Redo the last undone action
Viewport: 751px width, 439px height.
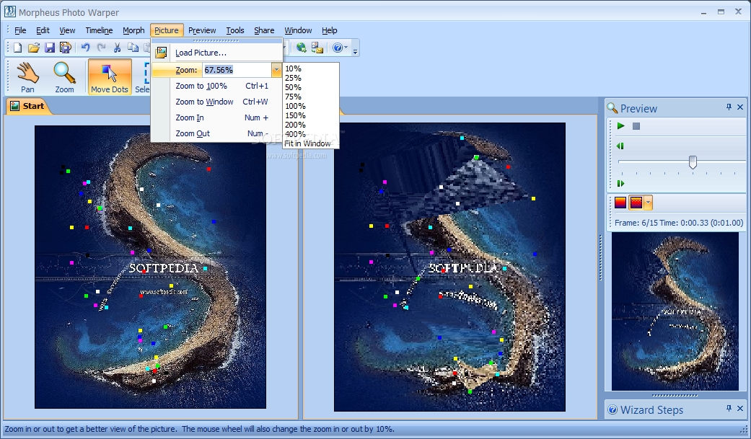101,48
